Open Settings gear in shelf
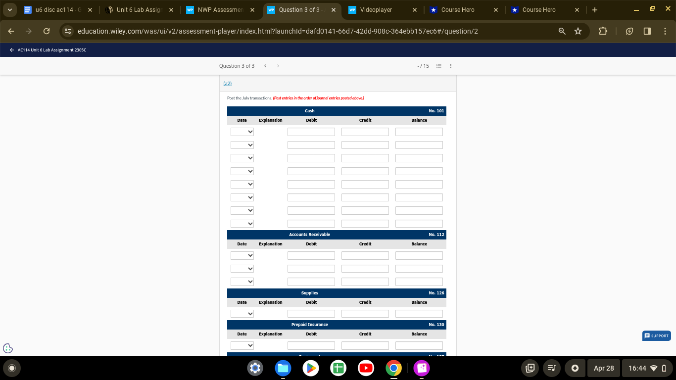This screenshot has height=380, width=676. [255, 368]
